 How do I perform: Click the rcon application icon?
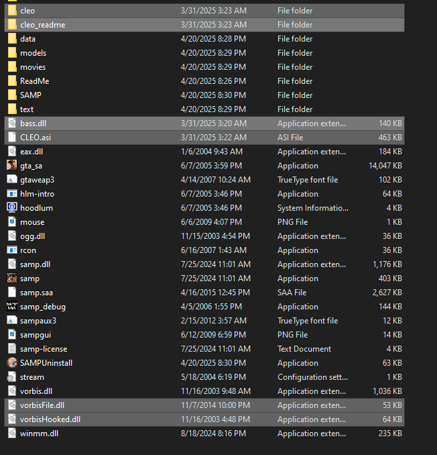[12, 250]
